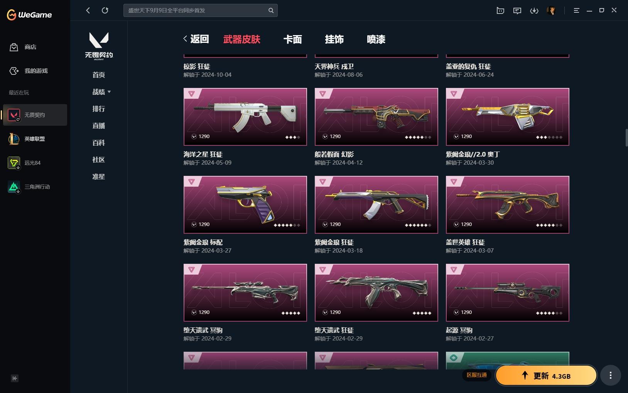Open the three-dot more options button
The image size is (628, 393).
tap(610, 375)
